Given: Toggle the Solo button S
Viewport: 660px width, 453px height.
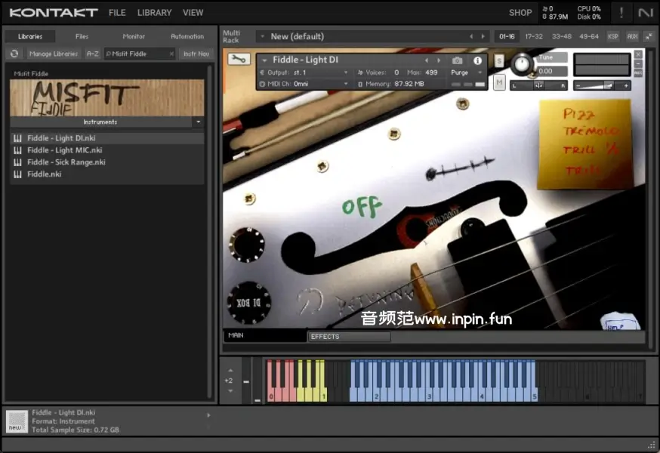Looking at the screenshot, I should pyautogui.click(x=499, y=60).
